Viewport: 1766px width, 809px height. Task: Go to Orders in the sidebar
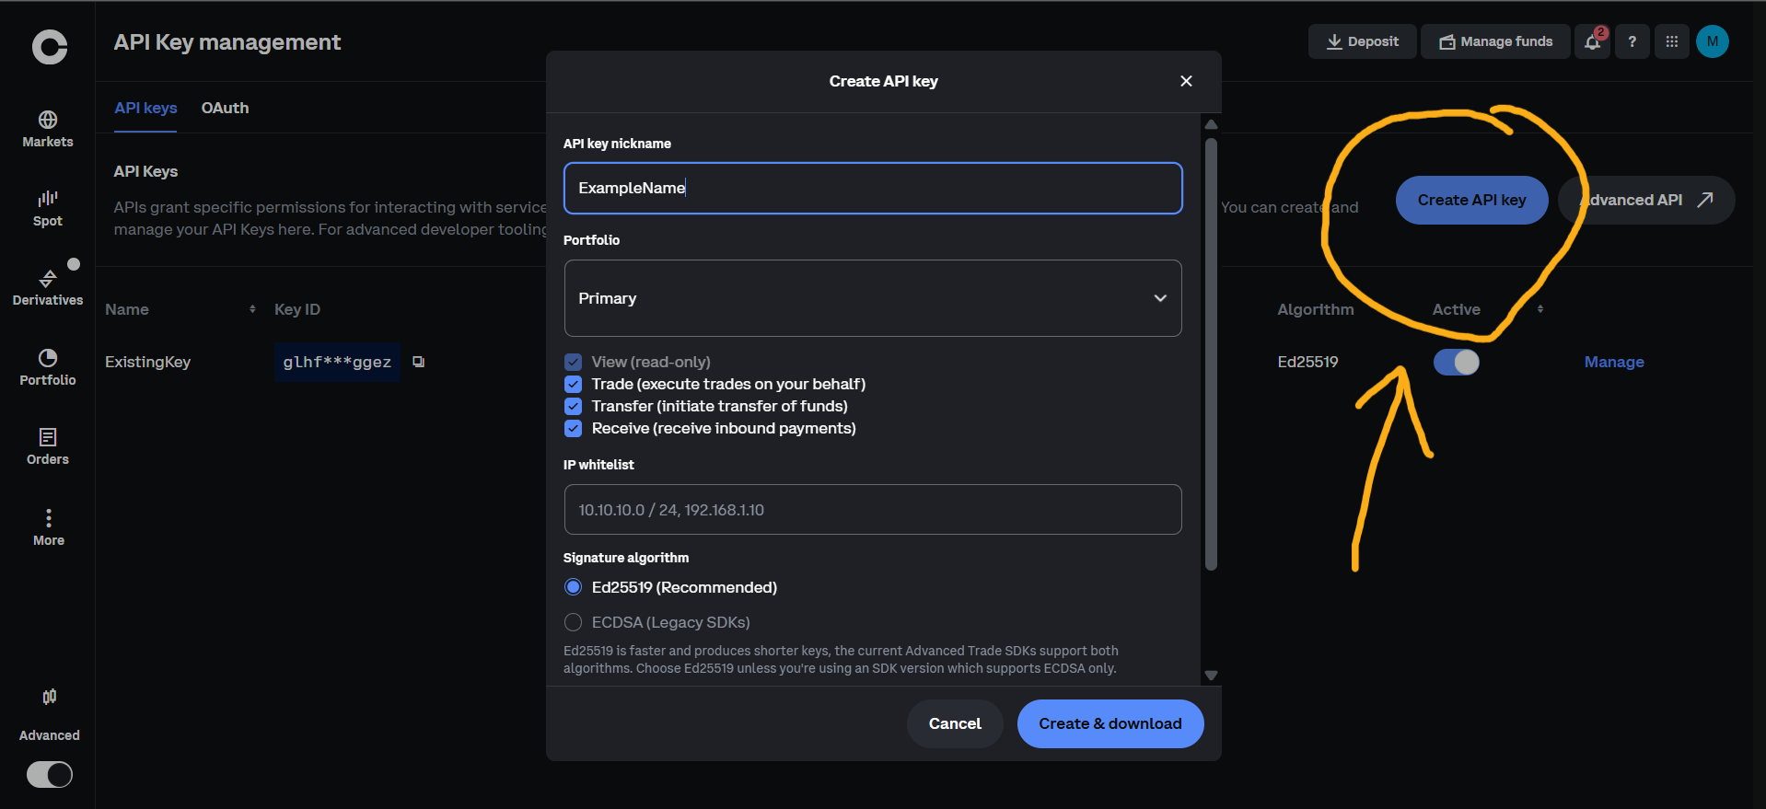[x=48, y=447]
